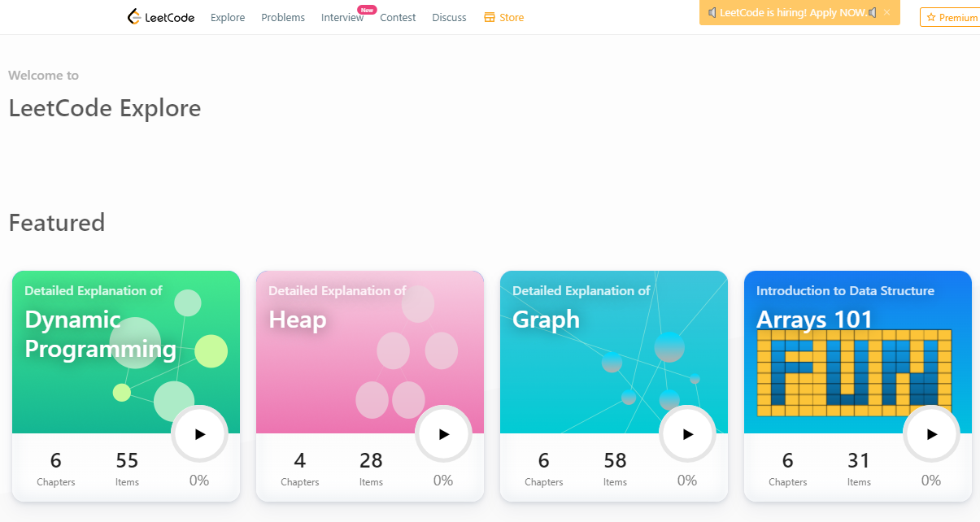
Task: Click 0% progress on Heap card
Action: point(443,481)
